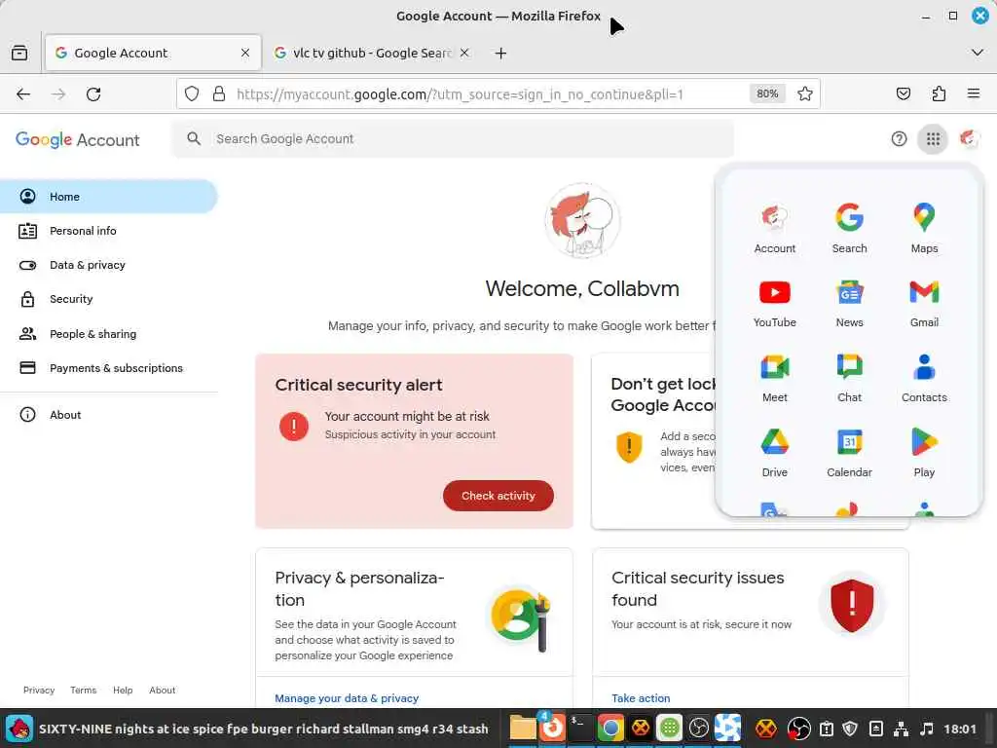
Task: Open Firefox extensions puzzle icon
Action: click(939, 94)
